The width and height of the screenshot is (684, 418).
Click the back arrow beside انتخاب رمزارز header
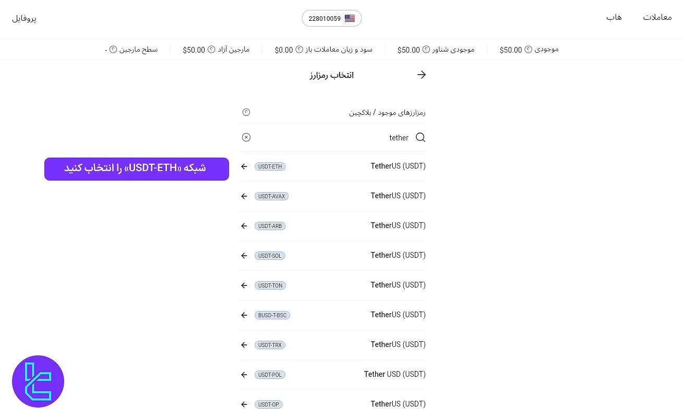[x=422, y=75]
